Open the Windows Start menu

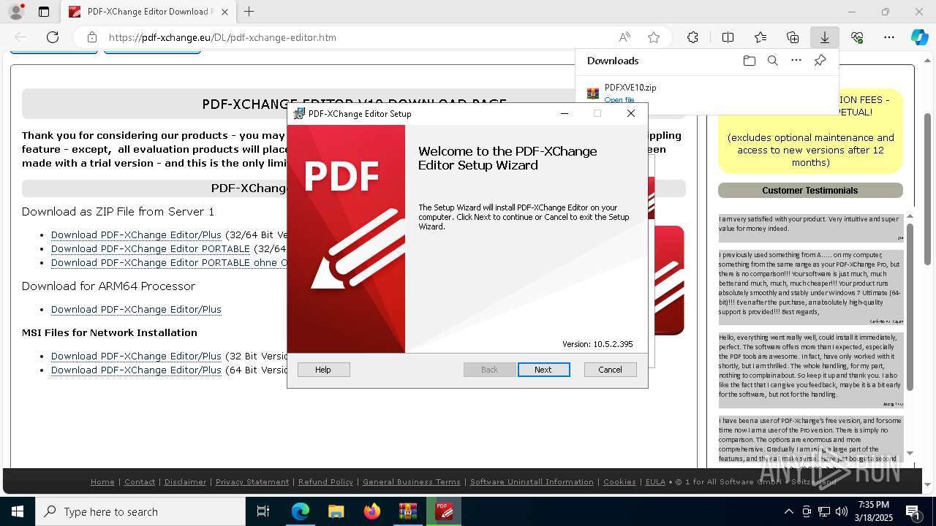point(17,511)
